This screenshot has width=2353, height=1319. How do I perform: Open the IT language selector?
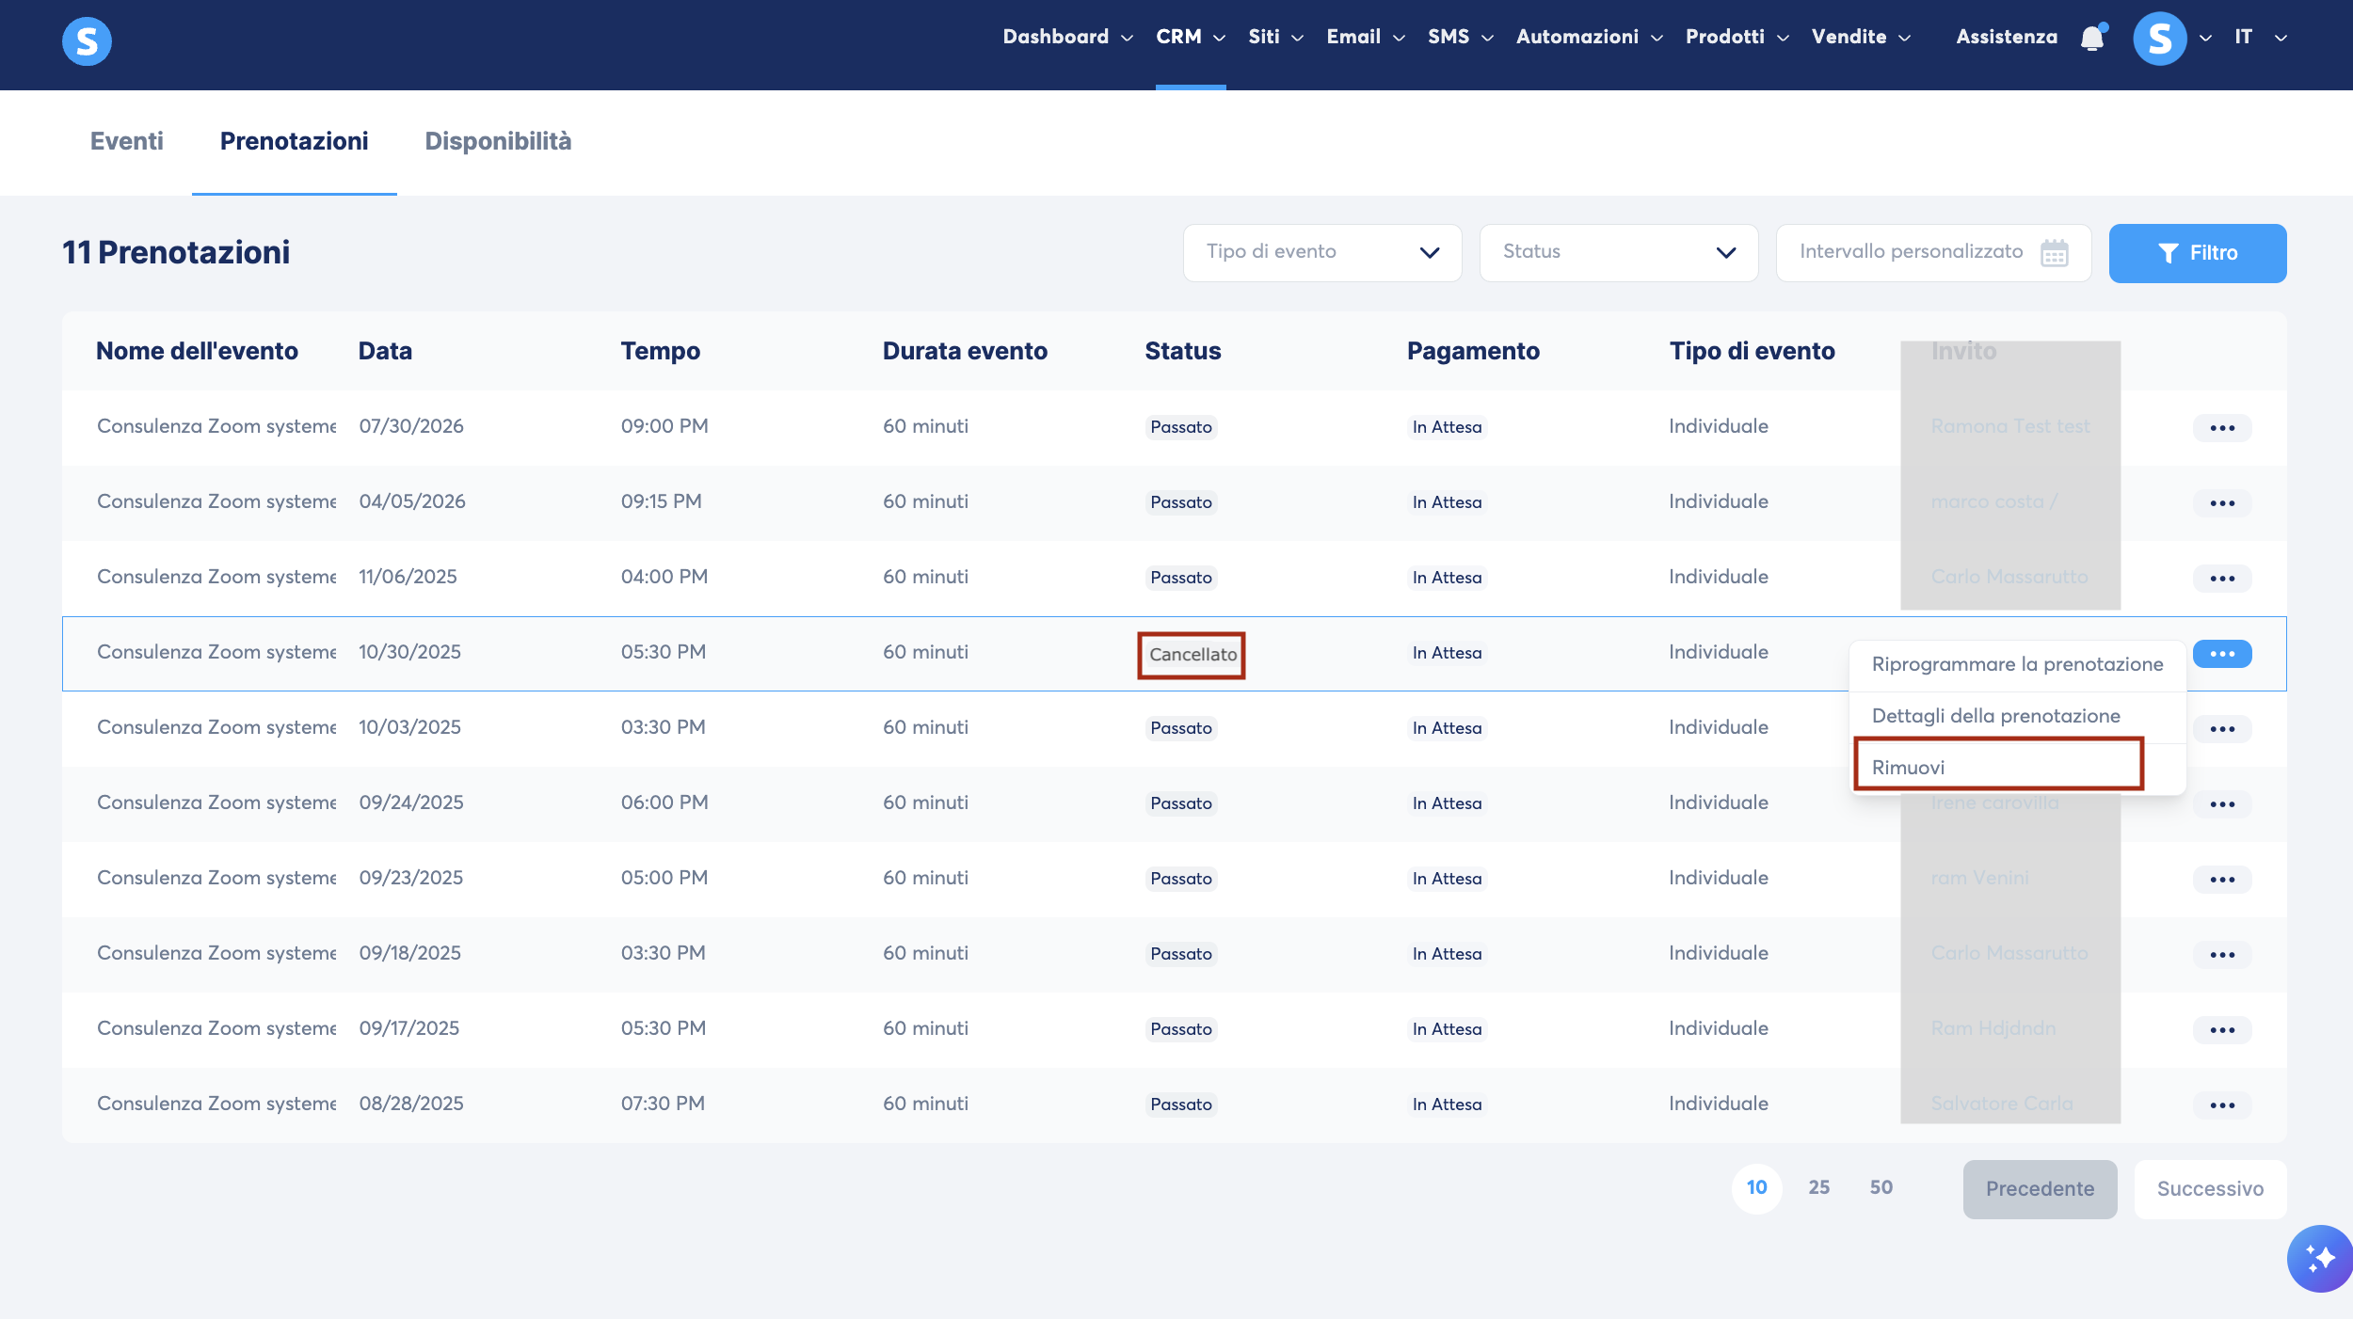pos(2261,37)
